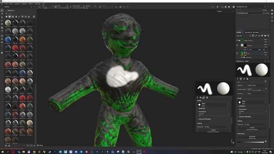Click the Alpha thumbnail in Properties
This screenshot has width=274, height=154.
[x=240, y=102]
